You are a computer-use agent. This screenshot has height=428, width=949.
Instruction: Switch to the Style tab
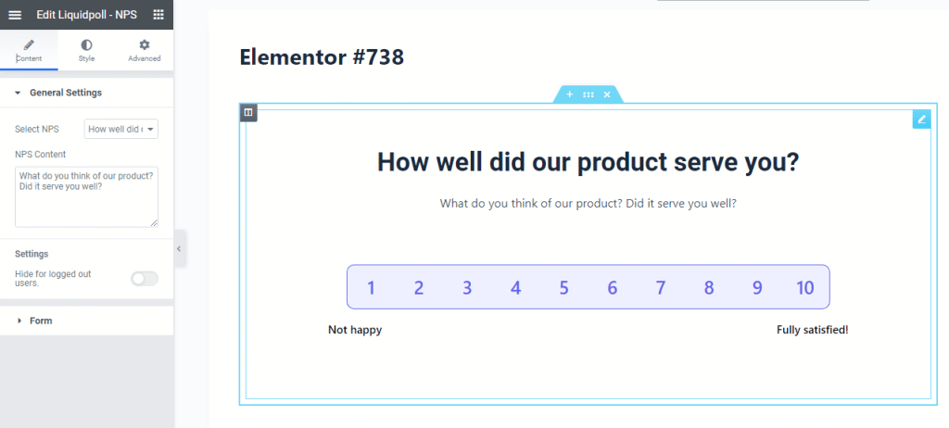[86, 51]
